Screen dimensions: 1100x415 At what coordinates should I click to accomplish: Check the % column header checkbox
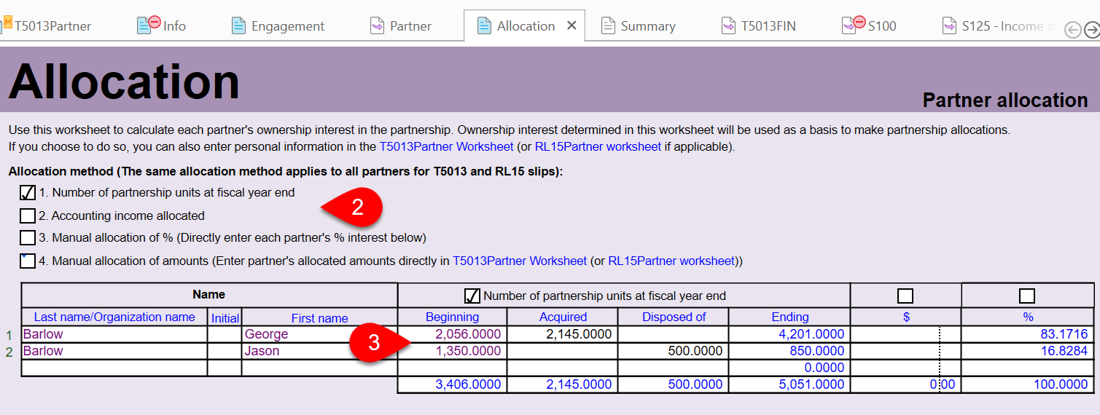[x=1027, y=296]
